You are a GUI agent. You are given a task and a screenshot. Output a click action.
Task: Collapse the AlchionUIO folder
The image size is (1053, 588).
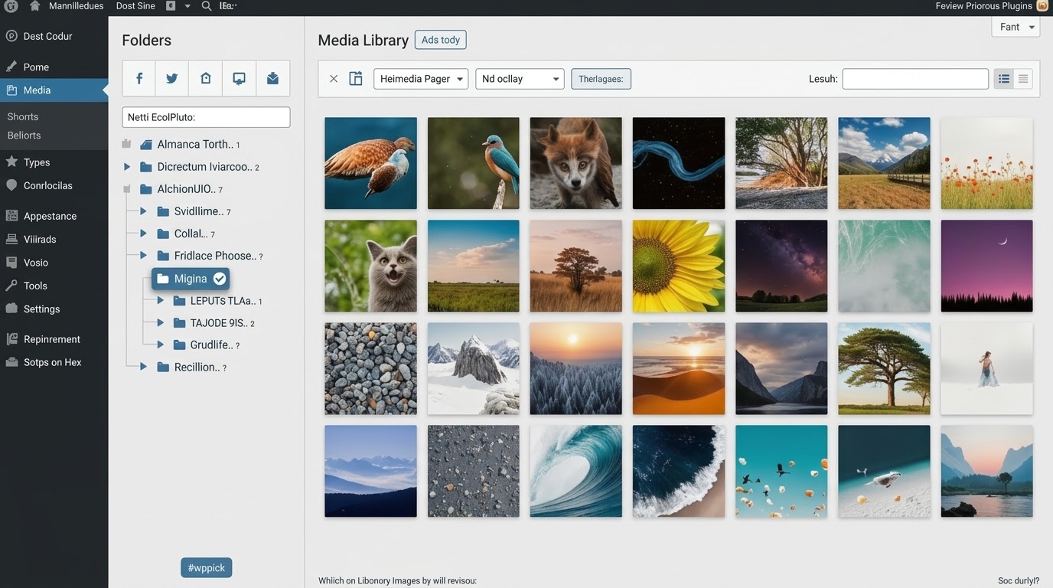(x=127, y=189)
